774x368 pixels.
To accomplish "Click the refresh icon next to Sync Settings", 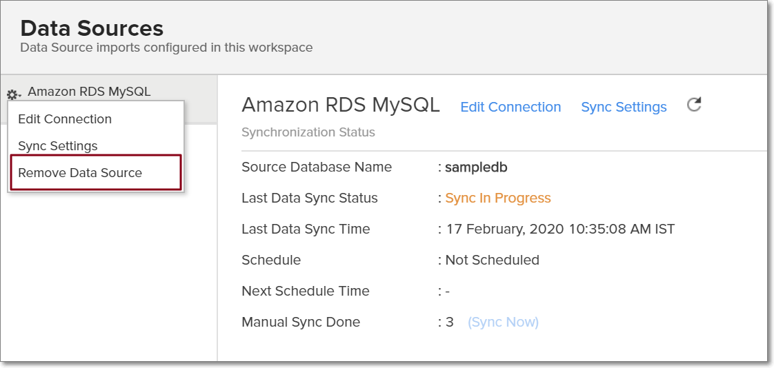I will (694, 105).
